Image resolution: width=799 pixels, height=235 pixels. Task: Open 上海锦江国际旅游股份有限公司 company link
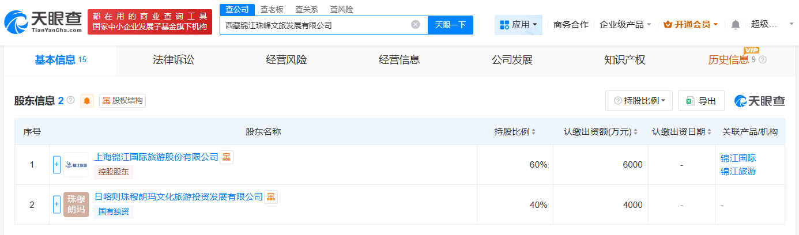[x=156, y=157]
